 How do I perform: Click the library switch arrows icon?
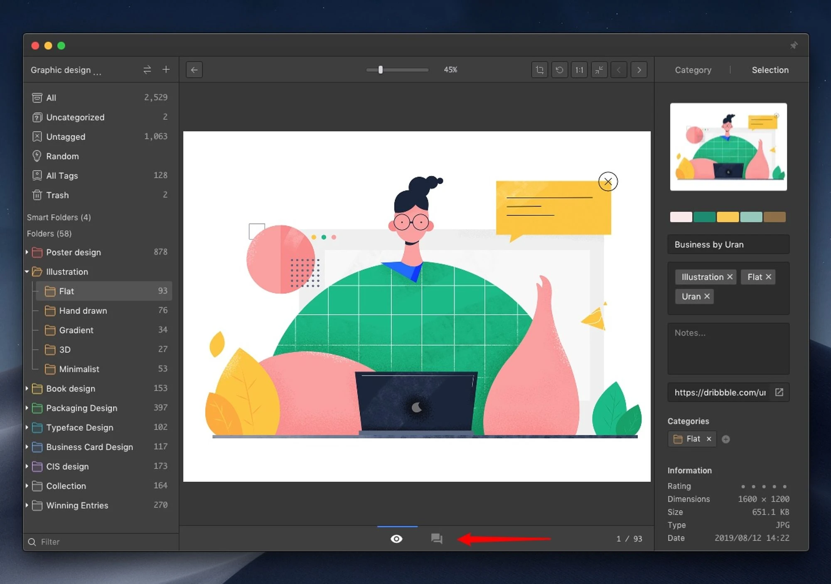click(x=147, y=69)
